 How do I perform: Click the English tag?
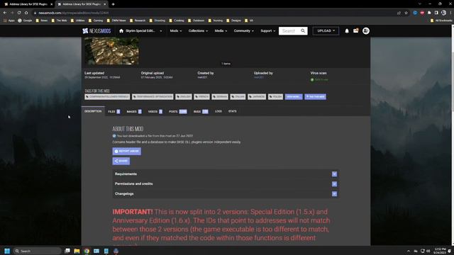click(x=184, y=96)
